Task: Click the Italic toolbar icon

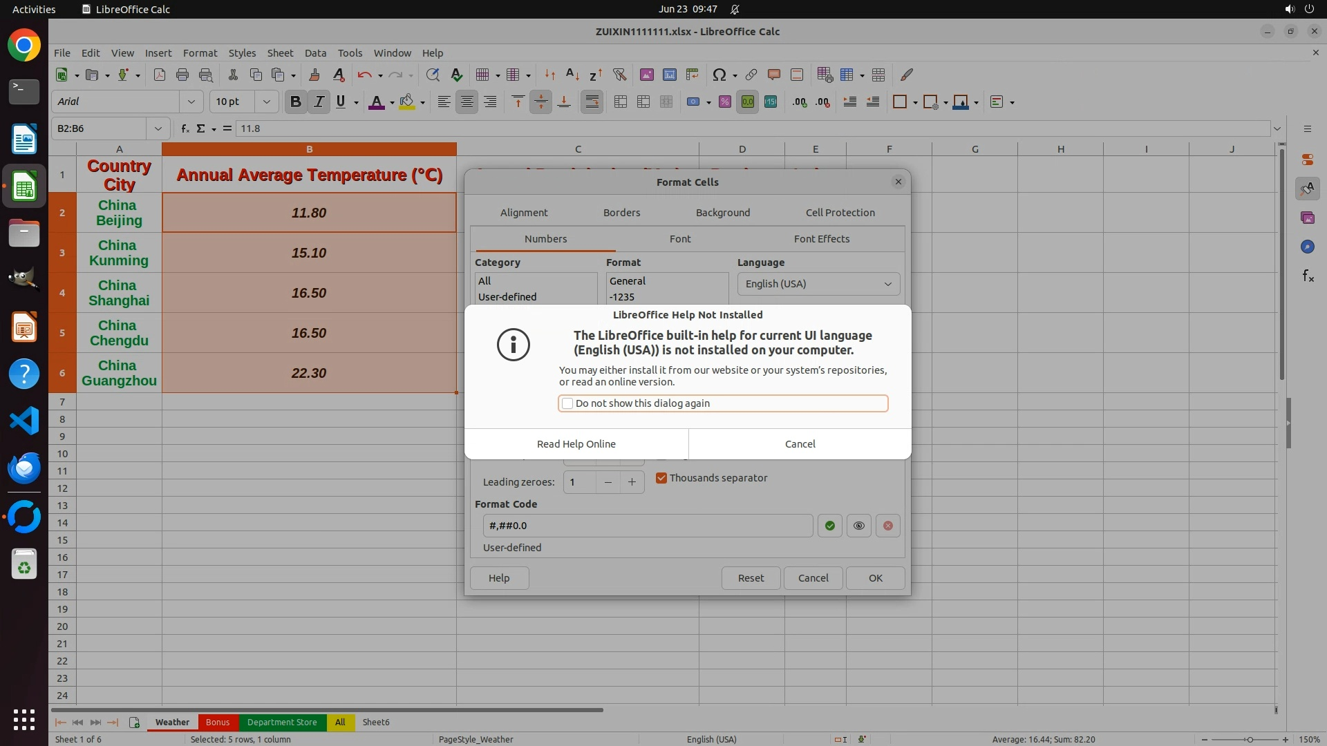Action: pyautogui.click(x=319, y=102)
